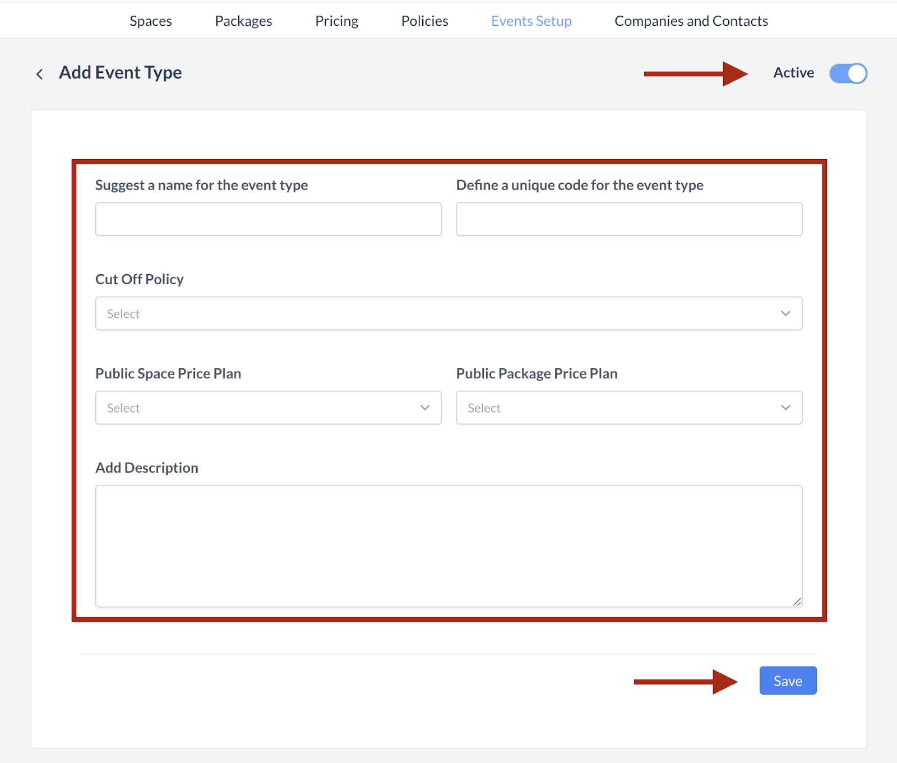Go back using the left chevron arrow
Viewport: 897px width, 763px height.
click(39, 74)
